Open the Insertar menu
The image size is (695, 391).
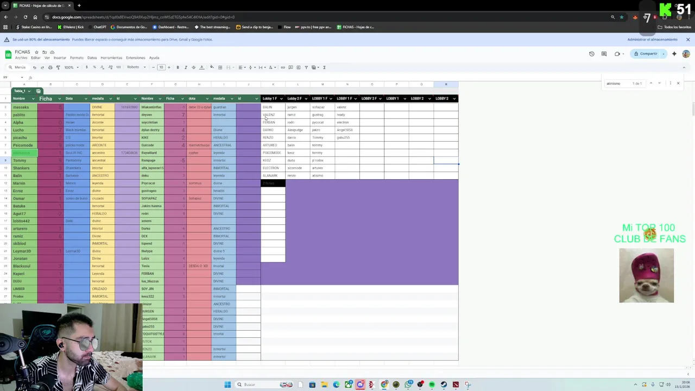60,58
